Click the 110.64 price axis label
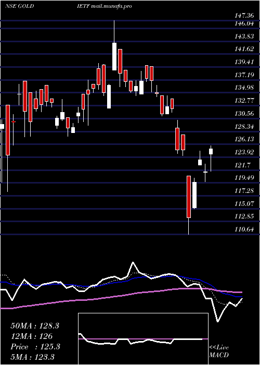Viewport: 260px width, 365px height. pyautogui.click(x=244, y=229)
